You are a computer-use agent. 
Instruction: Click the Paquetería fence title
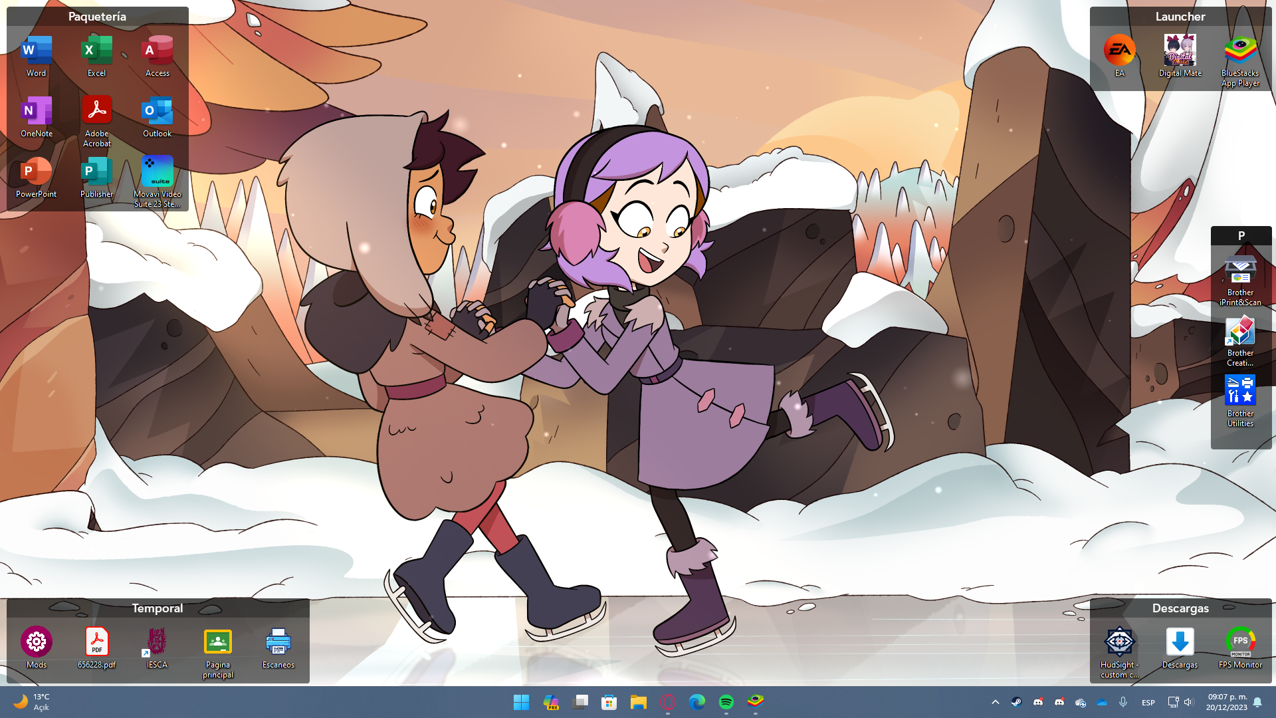tap(97, 17)
